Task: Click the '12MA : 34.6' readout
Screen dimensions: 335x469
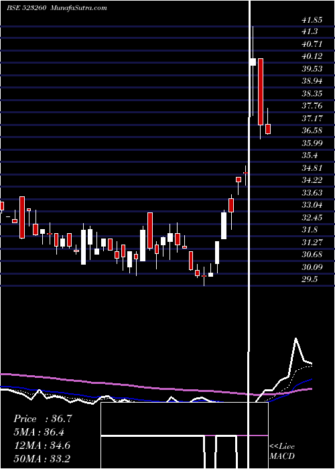Action: tap(42, 446)
